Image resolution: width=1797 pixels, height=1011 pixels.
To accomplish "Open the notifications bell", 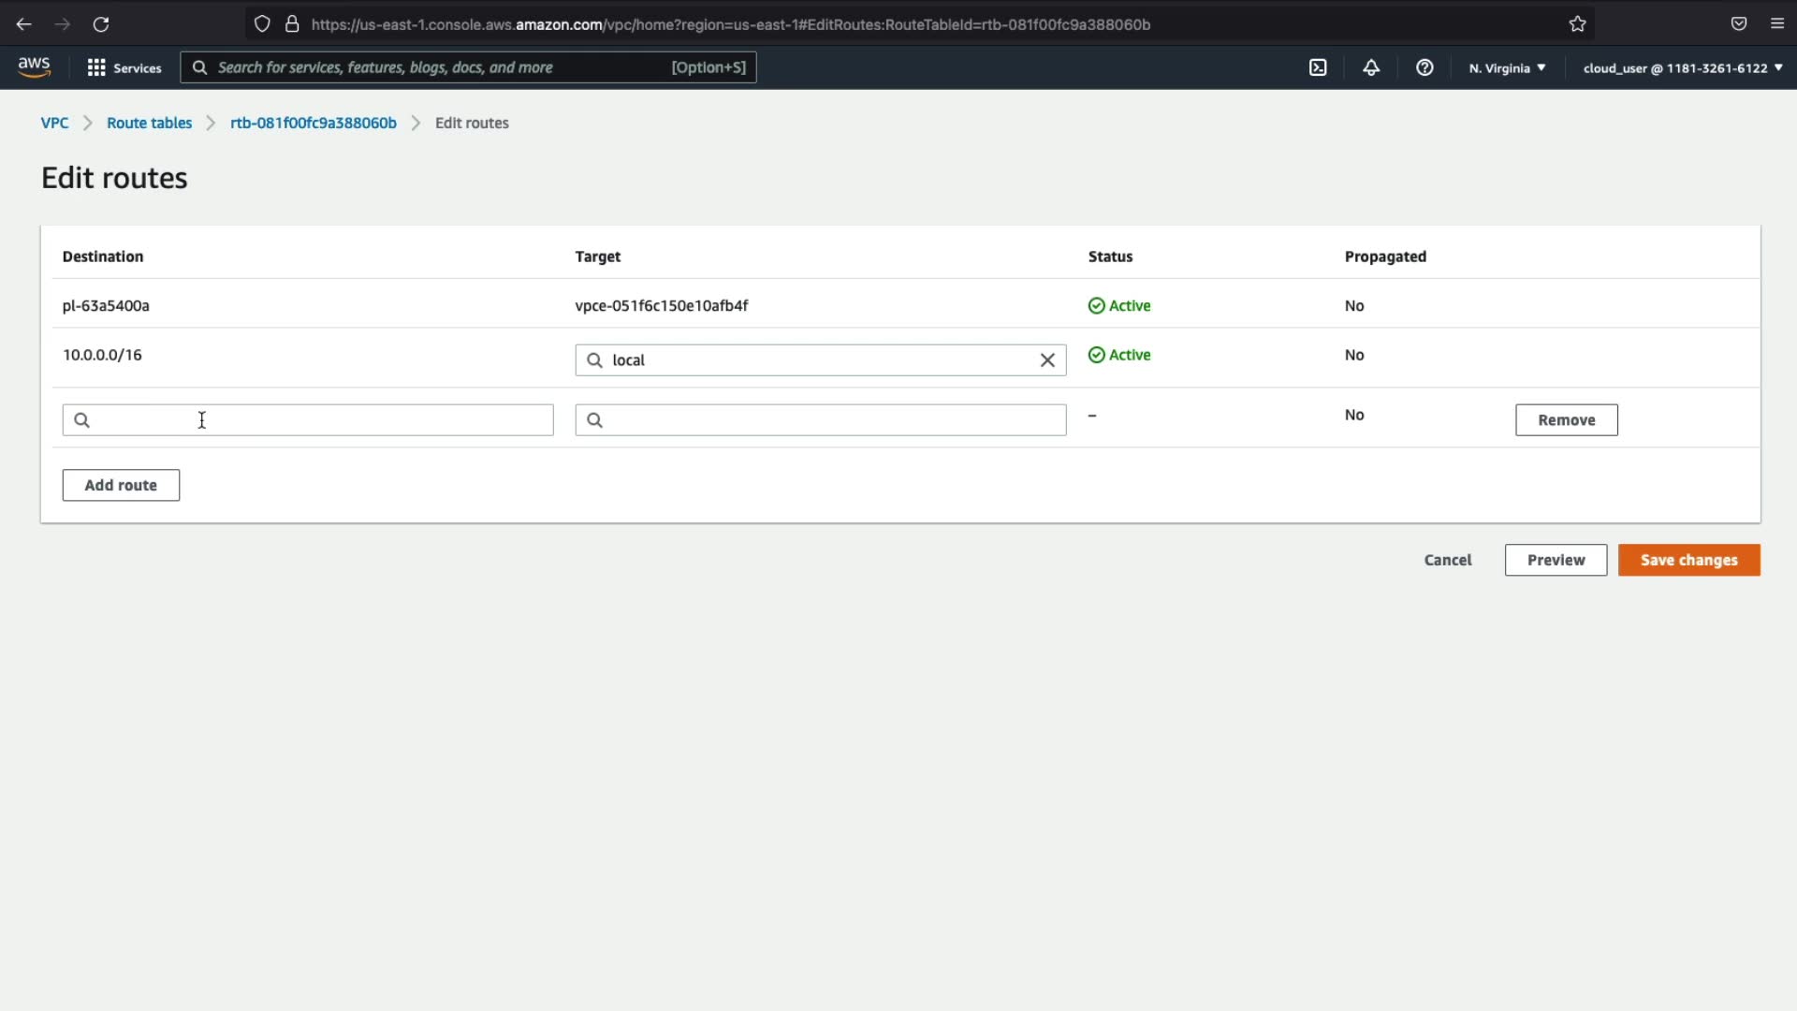I will click(x=1371, y=67).
